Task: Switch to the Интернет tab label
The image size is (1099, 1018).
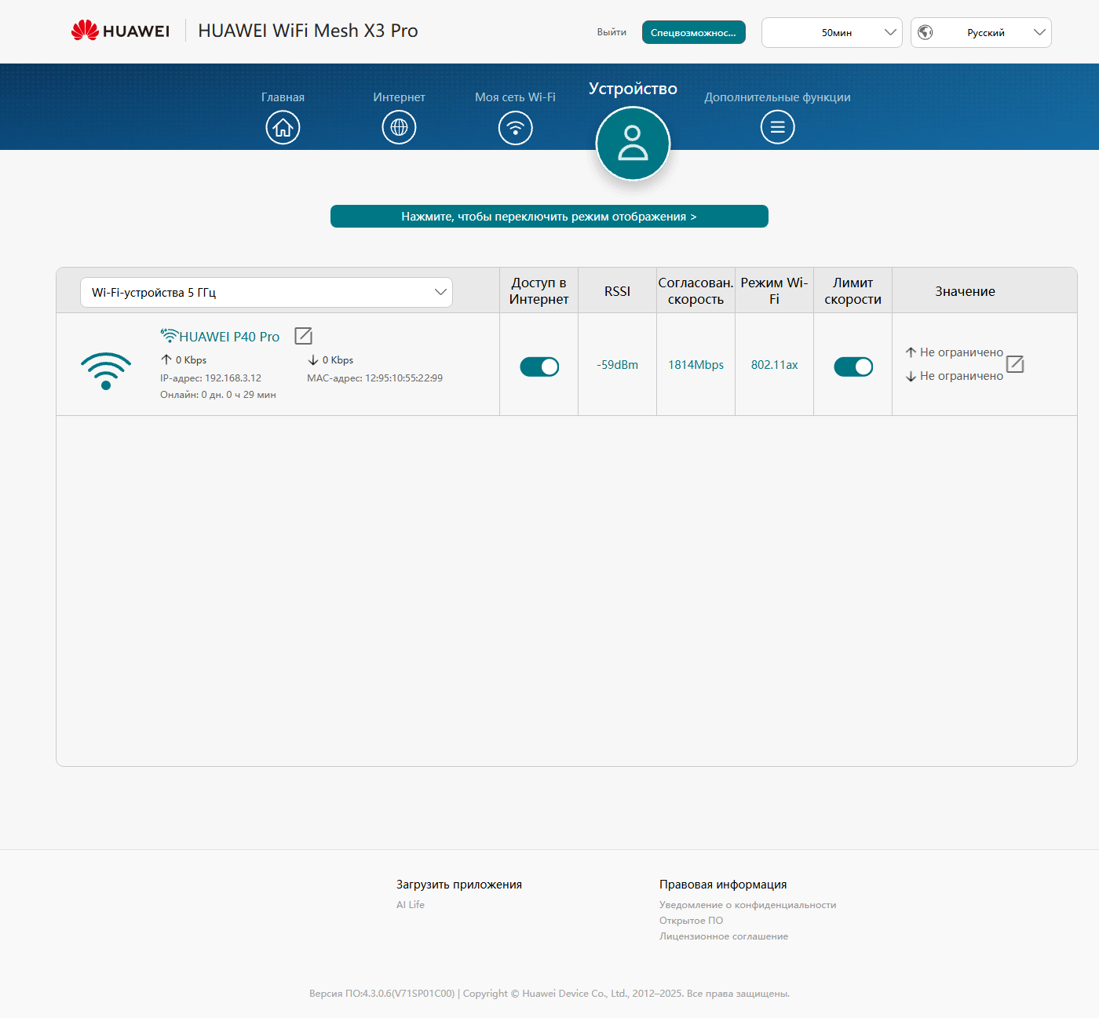Action: pyautogui.click(x=399, y=97)
